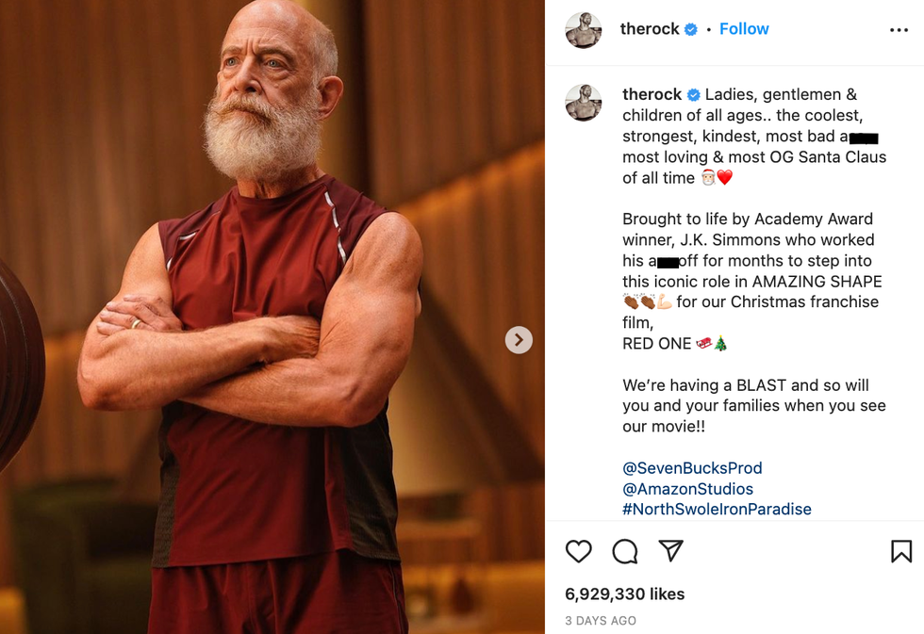
Task: Like the post with heart icon
Action: pyautogui.click(x=579, y=551)
